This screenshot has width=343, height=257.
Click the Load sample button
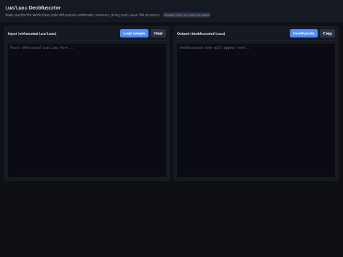[134, 34]
